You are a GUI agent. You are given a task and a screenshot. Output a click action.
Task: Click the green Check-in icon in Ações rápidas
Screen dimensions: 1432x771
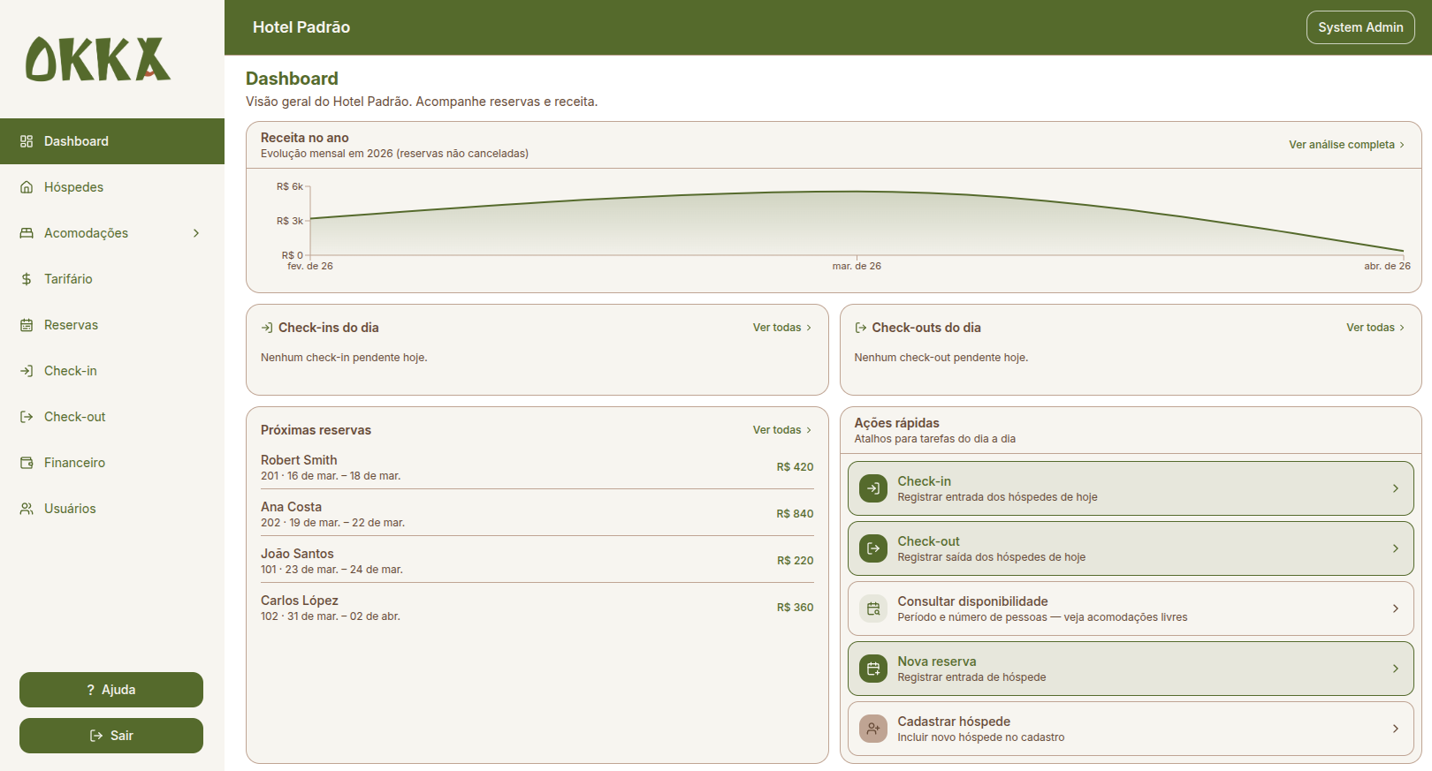click(x=873, y=488)
